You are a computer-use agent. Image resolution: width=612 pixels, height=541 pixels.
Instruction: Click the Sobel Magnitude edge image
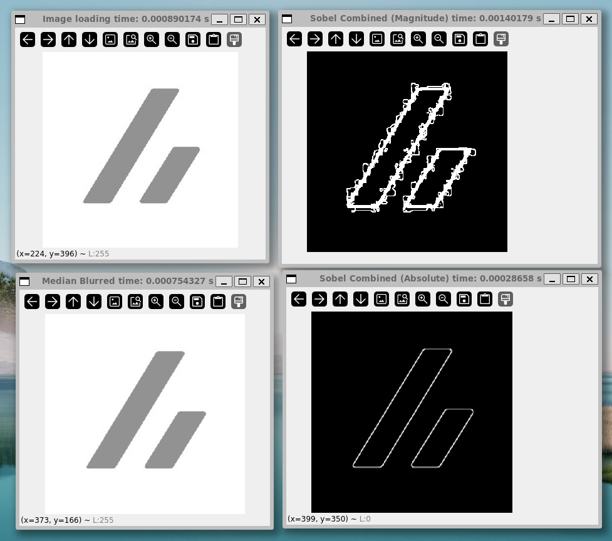[x=407, y=152]
